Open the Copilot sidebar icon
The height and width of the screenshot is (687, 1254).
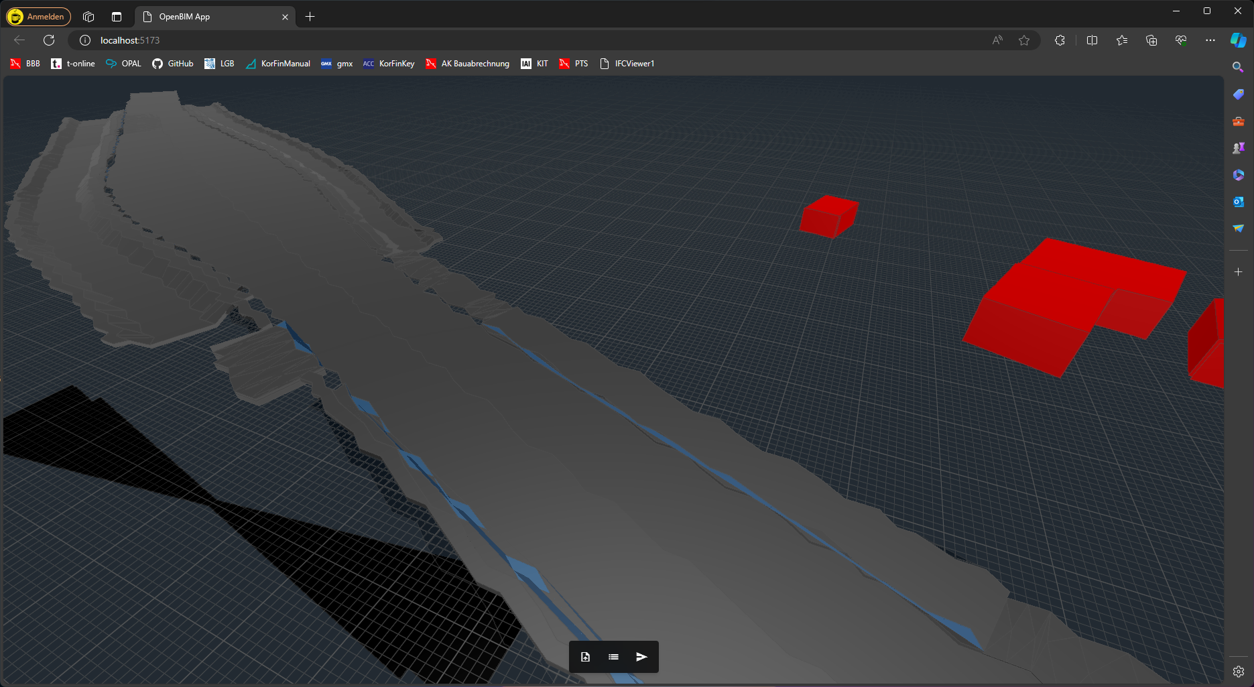tap(1238, 40)
